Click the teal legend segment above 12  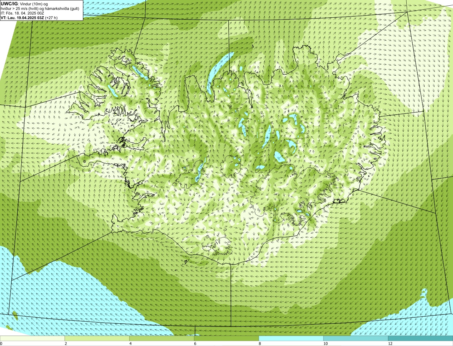[x=420, y=339]
